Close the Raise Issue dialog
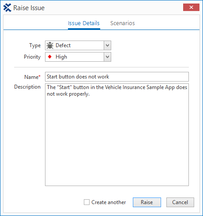Viewport: 203px width, 216px height. click(191, 7)
